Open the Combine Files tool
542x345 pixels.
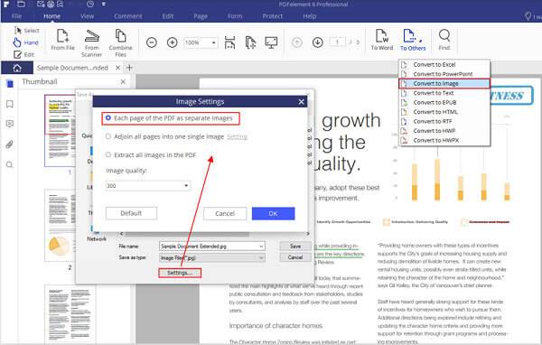tap(120, 43)
